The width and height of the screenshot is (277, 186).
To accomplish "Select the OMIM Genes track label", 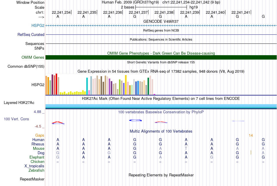I will [33, 57].
